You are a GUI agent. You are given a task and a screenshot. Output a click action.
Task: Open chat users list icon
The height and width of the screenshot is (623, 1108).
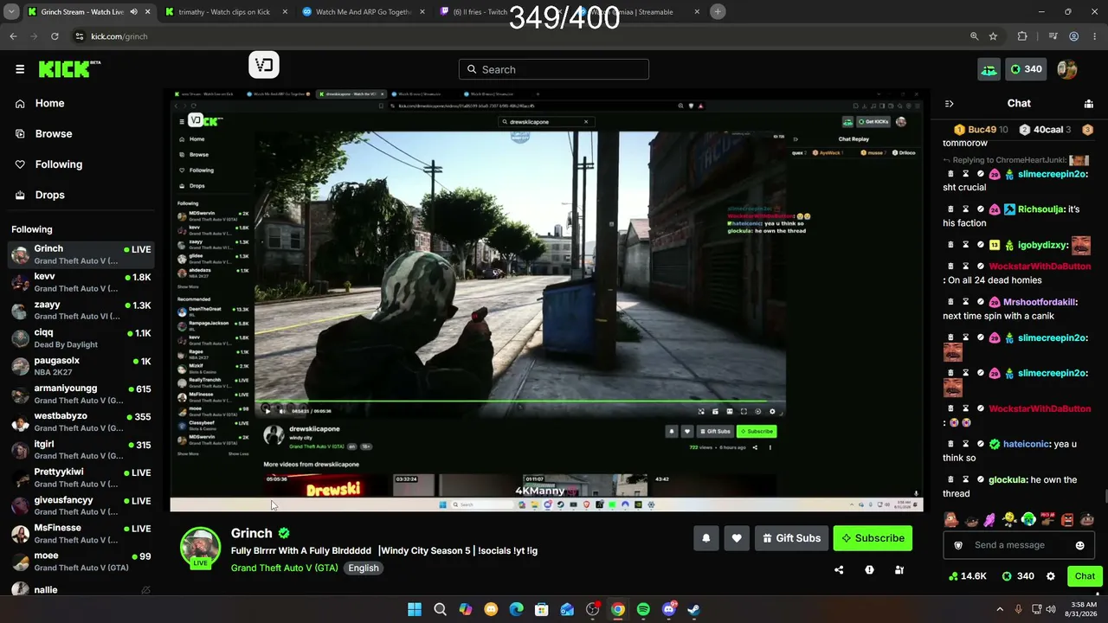click(x=1088, y=104)
